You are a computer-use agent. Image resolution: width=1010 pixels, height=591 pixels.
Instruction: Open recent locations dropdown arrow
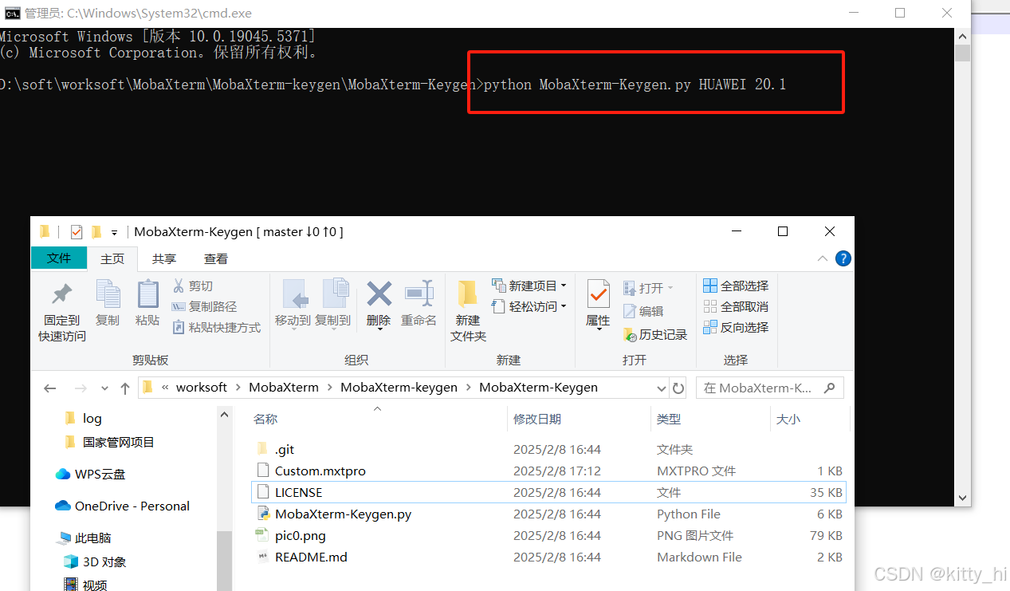[x=104, y=388]
